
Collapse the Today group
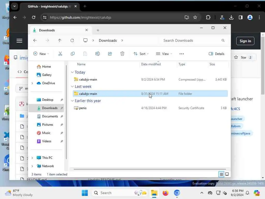(72, 72)
